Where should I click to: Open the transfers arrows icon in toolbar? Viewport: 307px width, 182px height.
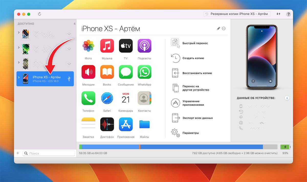278,14
